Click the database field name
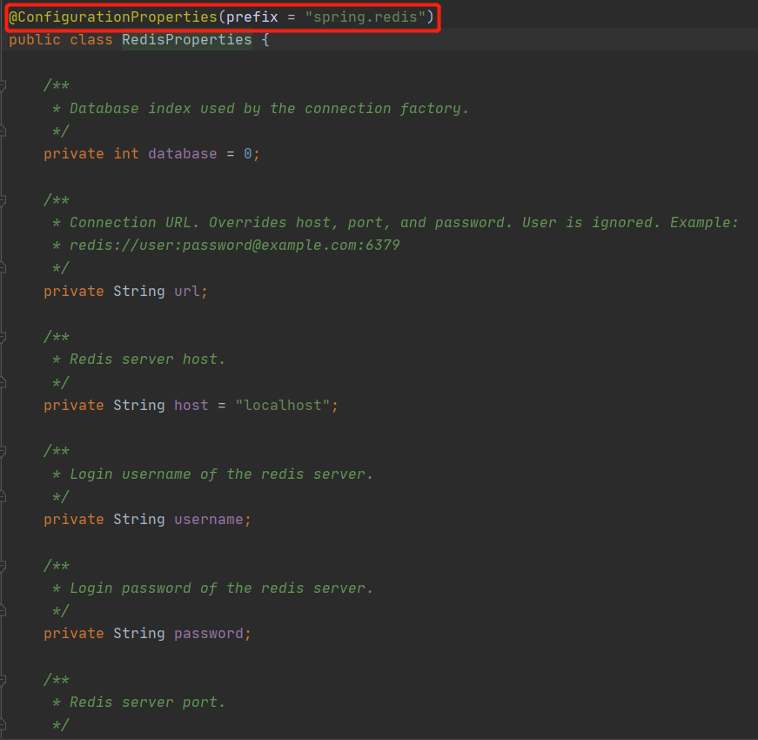 point(182,154)
